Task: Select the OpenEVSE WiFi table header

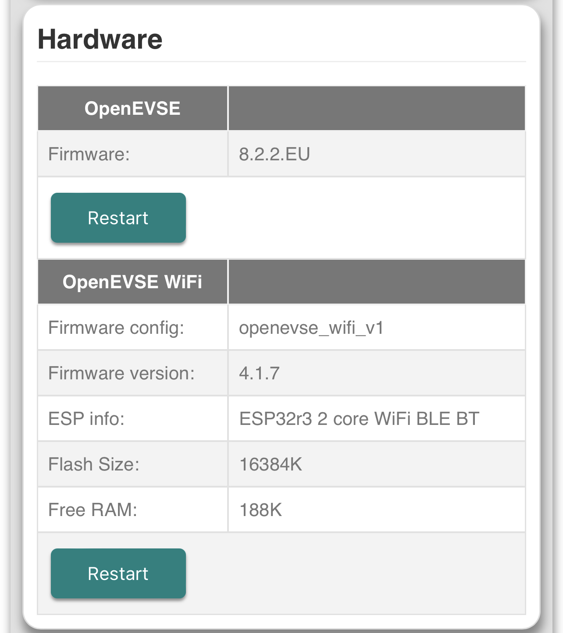Action: (132, 281)
